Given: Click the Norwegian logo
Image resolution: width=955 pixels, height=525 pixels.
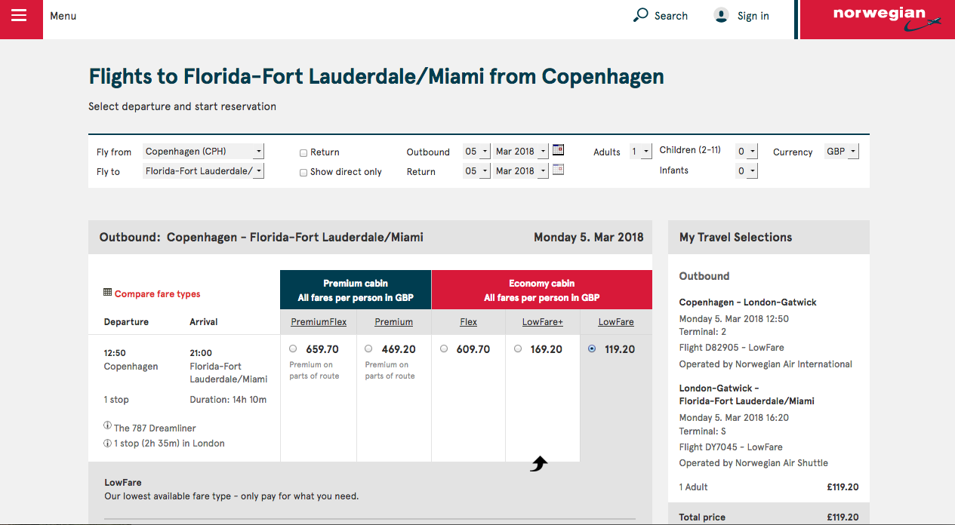Looking at the screenshot, I should (888, 17).
